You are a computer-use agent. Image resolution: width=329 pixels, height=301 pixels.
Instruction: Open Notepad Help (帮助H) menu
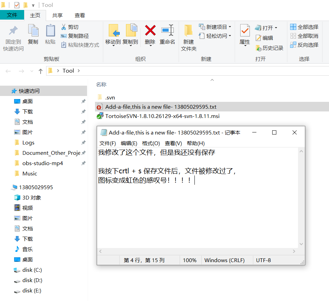pyautogui.click(x=196, y=143)
